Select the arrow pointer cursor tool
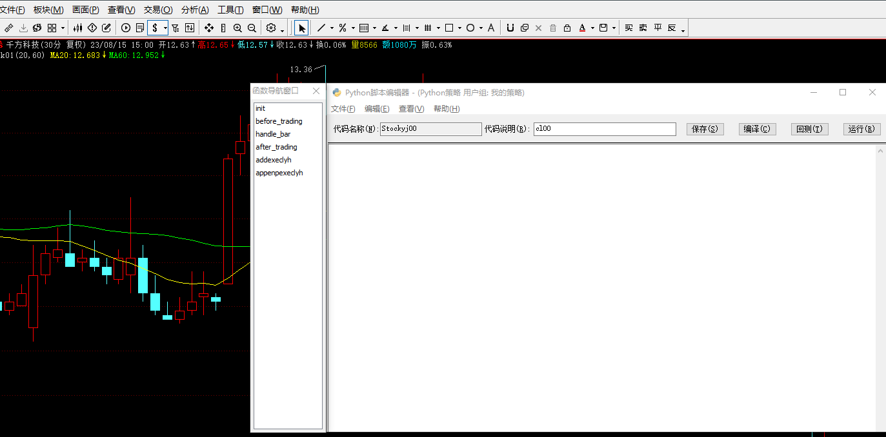Screen dimensions: 886x437 tap(301, 28)
